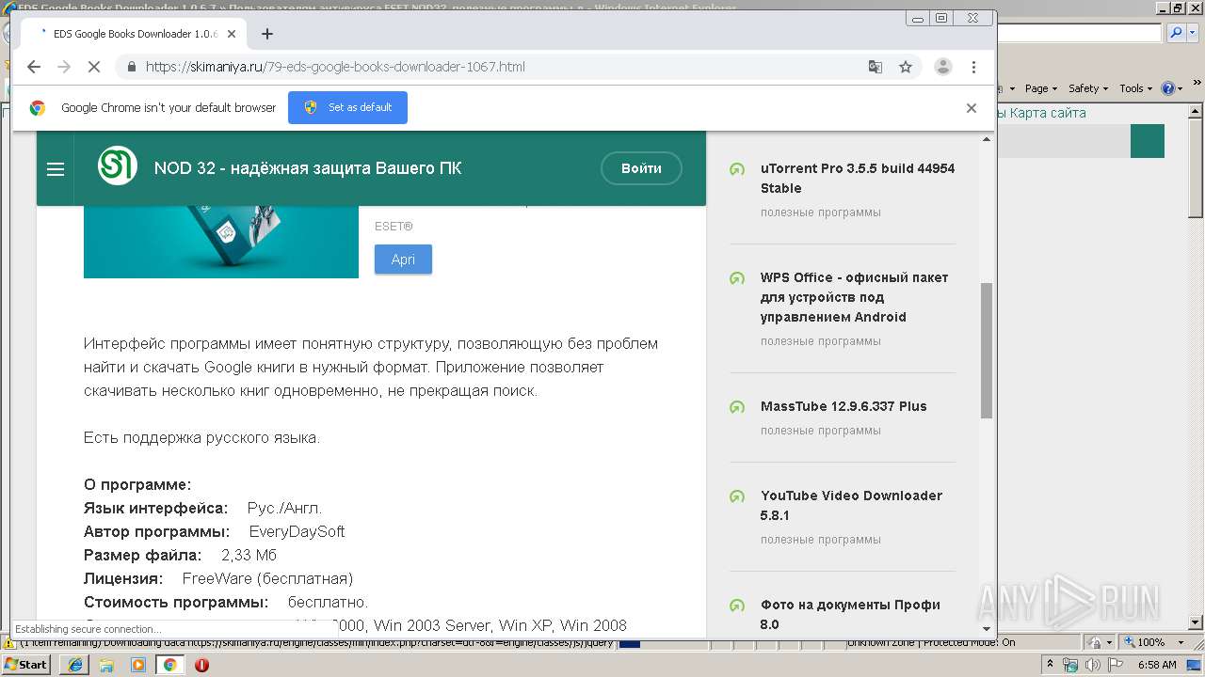Dismiss the default browser notification bar
The image size is (1205, 677).
point(972,108)
